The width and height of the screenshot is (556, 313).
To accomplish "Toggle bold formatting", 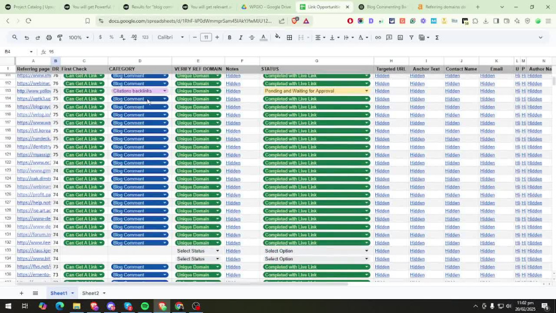I will click(230, 37).
